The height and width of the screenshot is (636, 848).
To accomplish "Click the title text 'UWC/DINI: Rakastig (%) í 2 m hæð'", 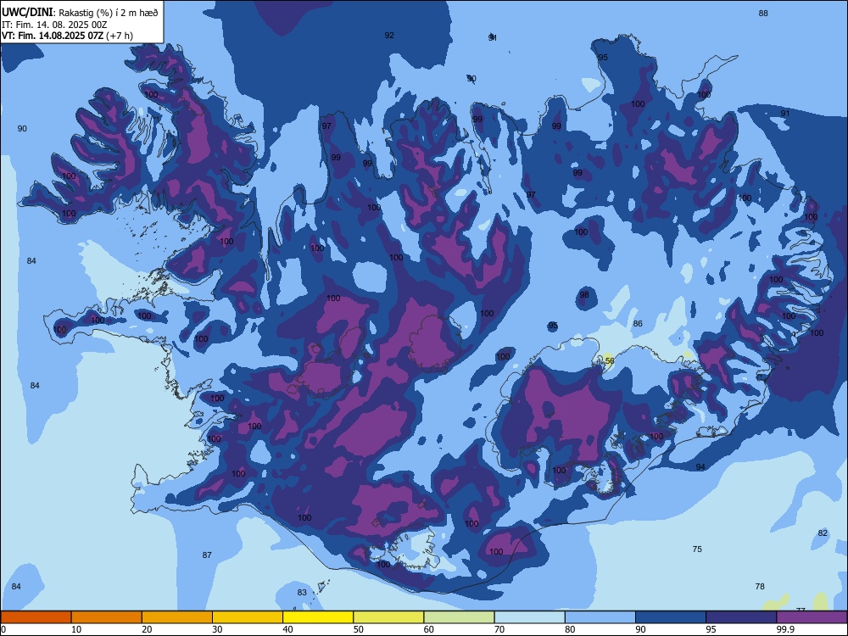I will pos(80,13).
